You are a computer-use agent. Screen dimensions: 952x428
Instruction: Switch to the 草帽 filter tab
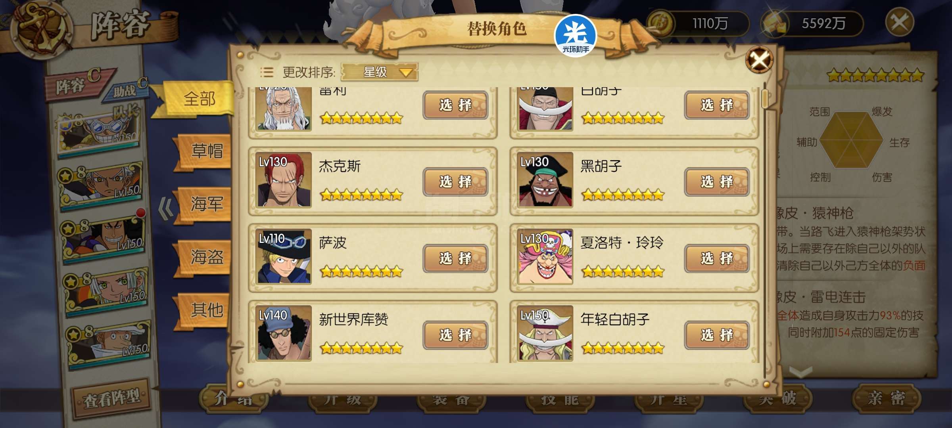click(205, 151)
